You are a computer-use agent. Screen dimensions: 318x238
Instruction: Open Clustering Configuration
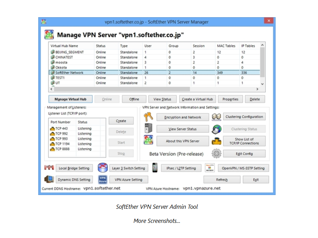tap(244, 117)
